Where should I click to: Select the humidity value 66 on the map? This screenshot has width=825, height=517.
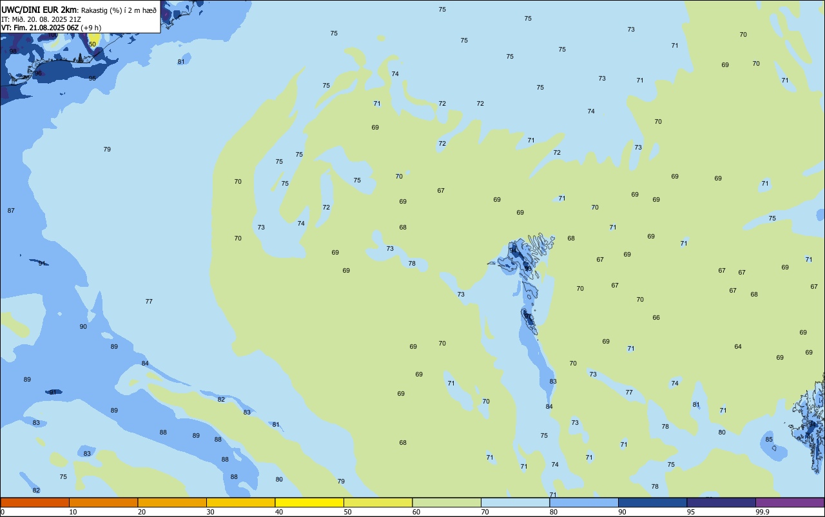click(x=656, y=318)
